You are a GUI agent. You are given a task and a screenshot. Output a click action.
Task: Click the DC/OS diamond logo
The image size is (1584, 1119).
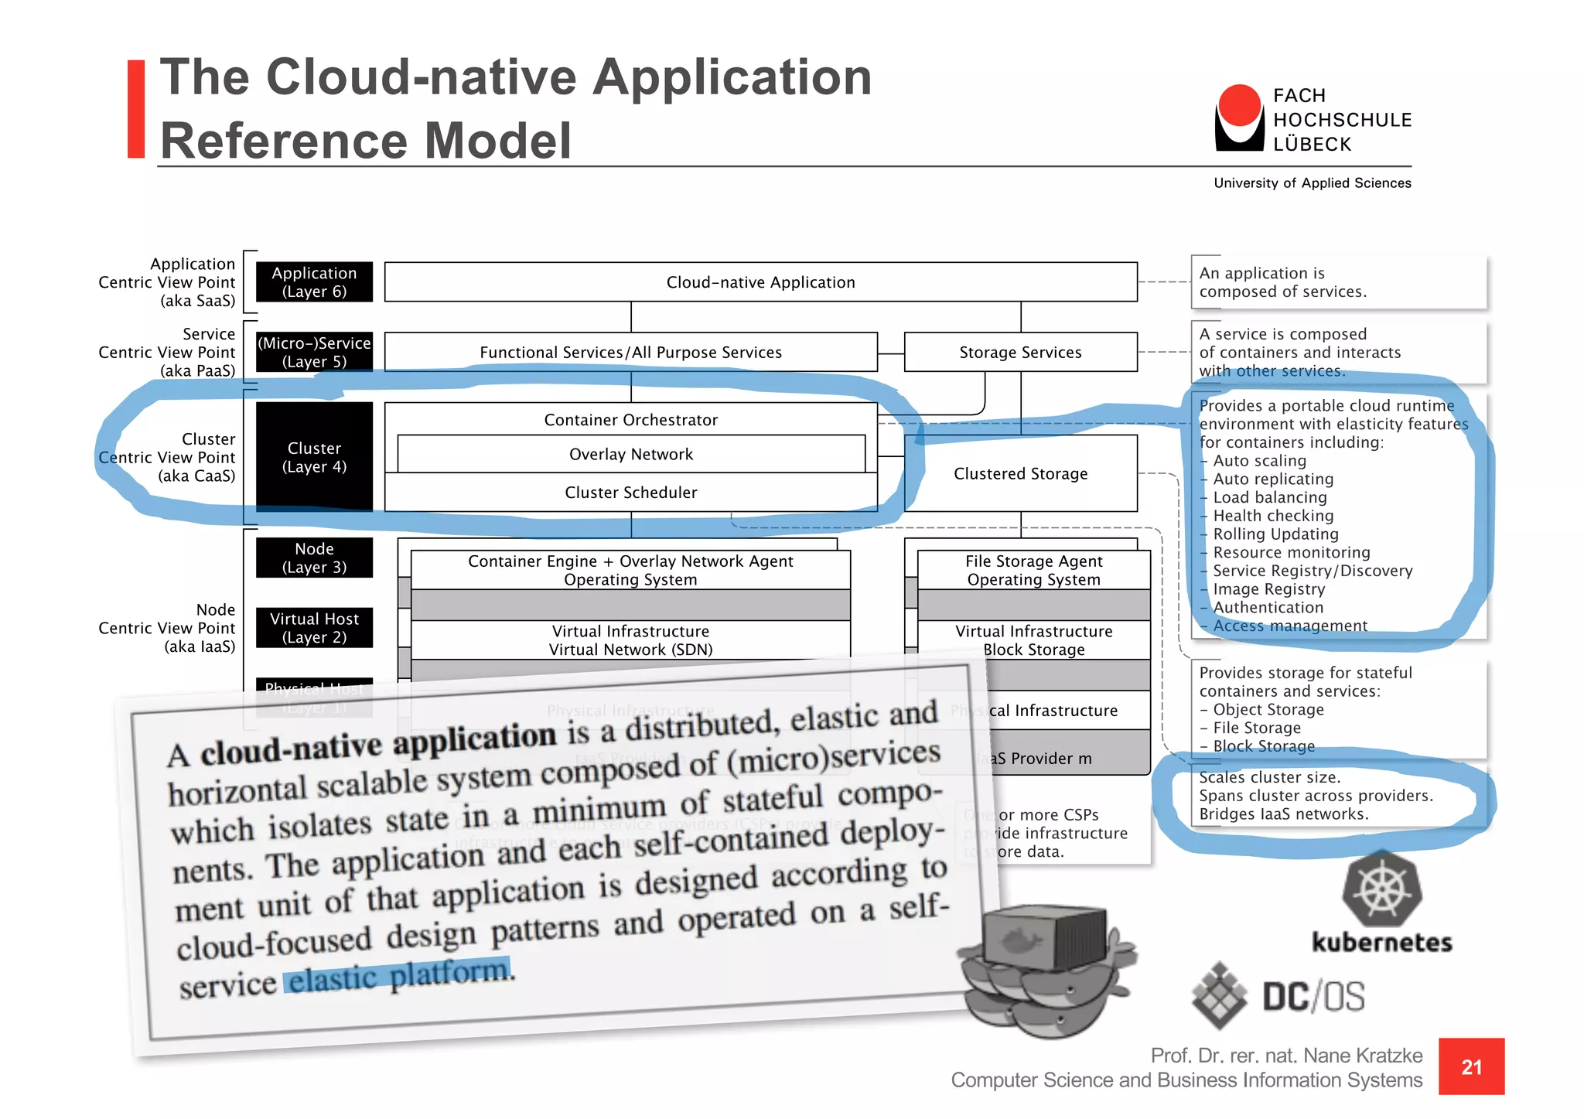pyautogui.click(x=1220, y=995)
